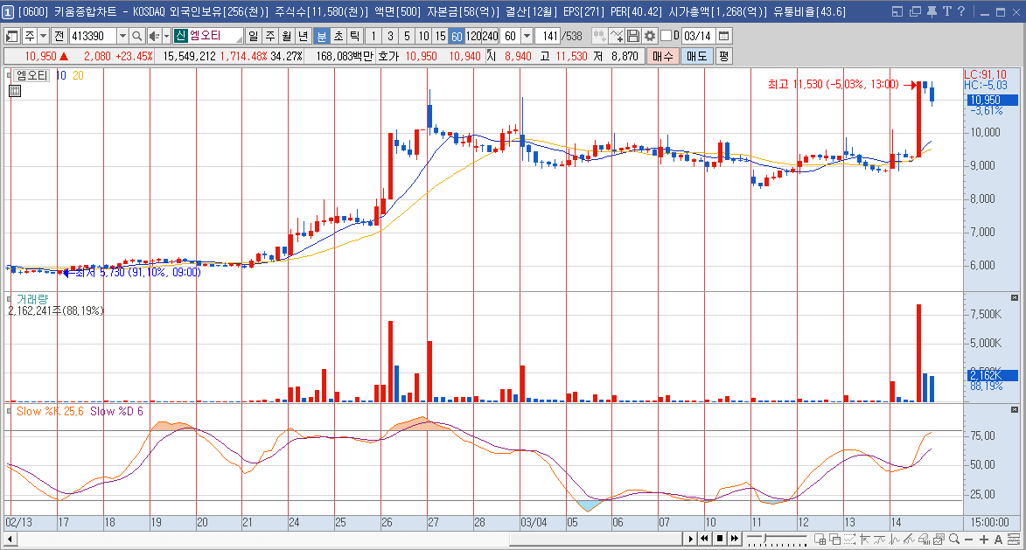1026x550 pixels.
Task: Open the calendar date picker icon
Action: coord(723,36)
